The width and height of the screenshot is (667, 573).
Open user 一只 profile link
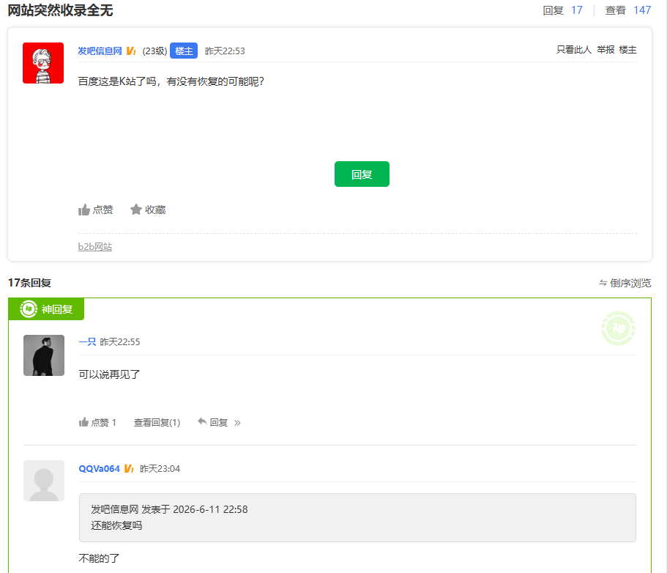point(87,342)
